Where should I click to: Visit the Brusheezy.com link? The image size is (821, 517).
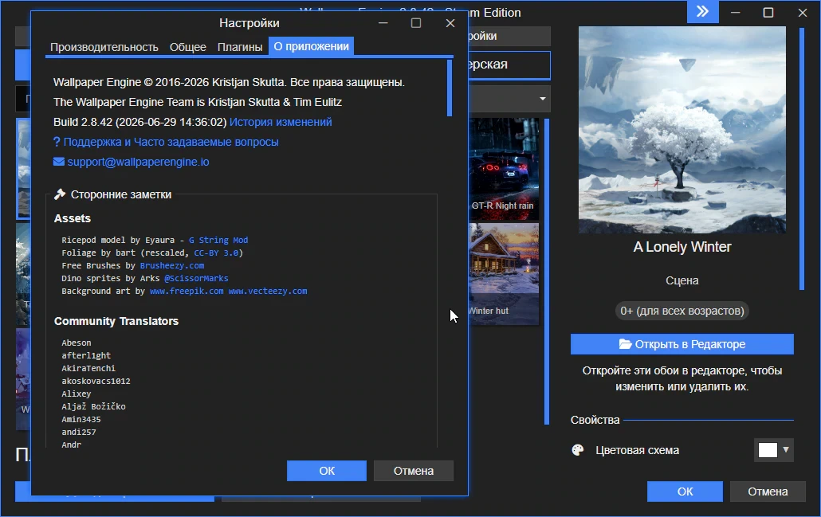pyautogui.click(x=171, y=265)
